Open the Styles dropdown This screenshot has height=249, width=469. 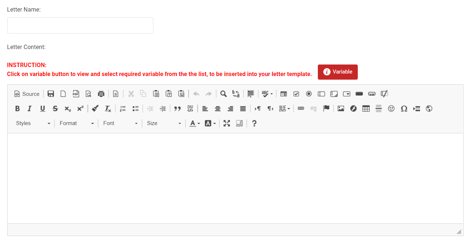(33, 123)
